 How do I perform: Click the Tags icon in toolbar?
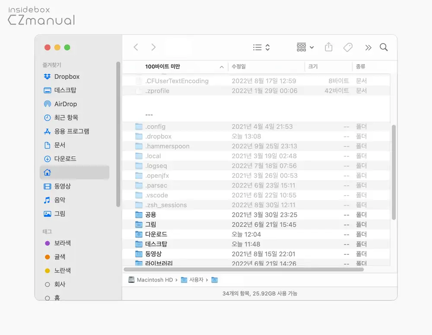[x=348, y=47]
